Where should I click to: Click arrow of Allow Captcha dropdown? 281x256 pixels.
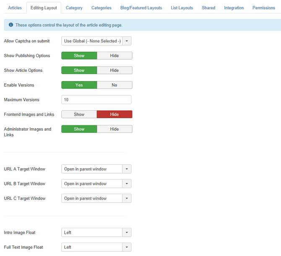pyautogui.click(x=127, y=41)
